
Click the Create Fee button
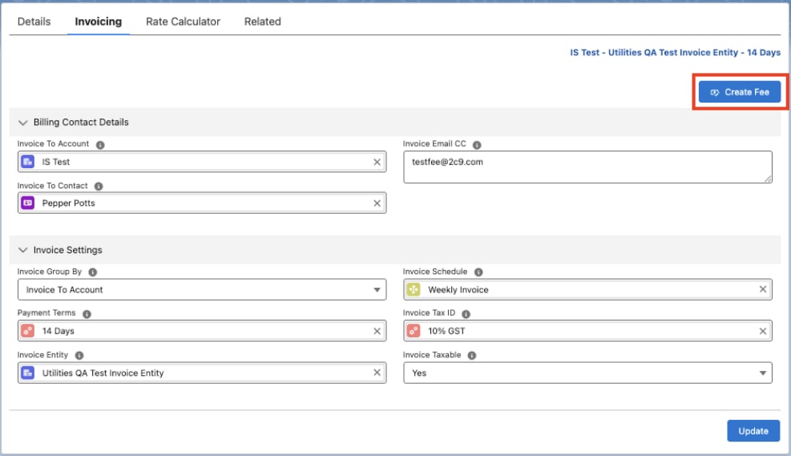tap(740, 92)
